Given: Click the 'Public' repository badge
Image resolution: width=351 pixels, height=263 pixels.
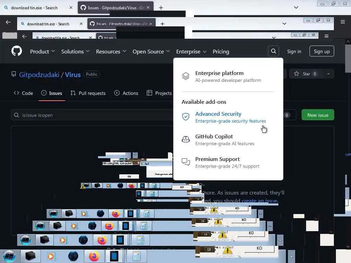Looking at the screenshot, I should click(x=92, y=74).
